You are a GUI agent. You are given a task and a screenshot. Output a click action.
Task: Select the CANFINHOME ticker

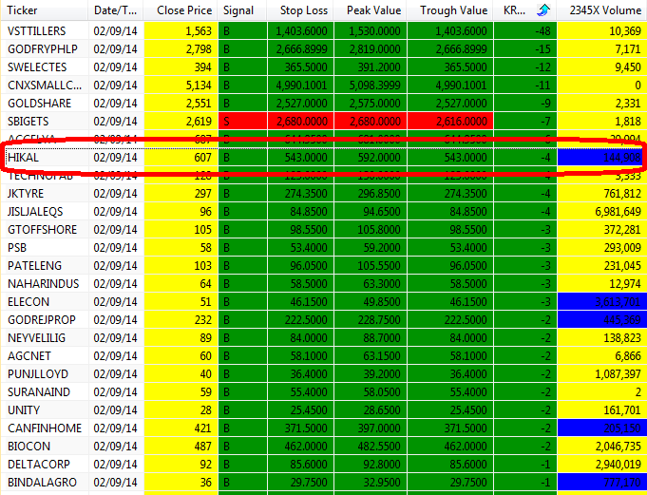45,428
